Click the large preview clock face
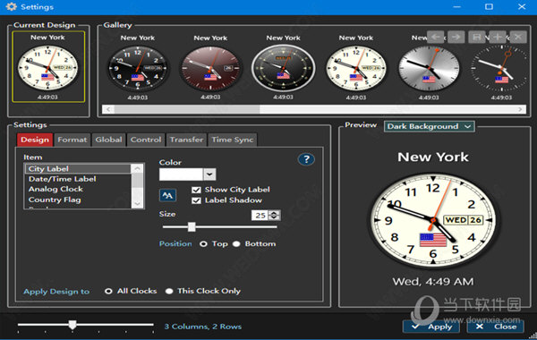Image resolution: width=537 pixels, height=340 pixels. click(433, 220)
